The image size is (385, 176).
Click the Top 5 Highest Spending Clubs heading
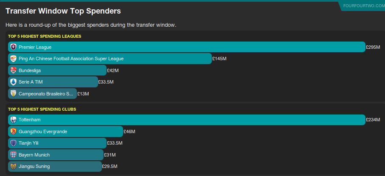(x=42, y=109)
